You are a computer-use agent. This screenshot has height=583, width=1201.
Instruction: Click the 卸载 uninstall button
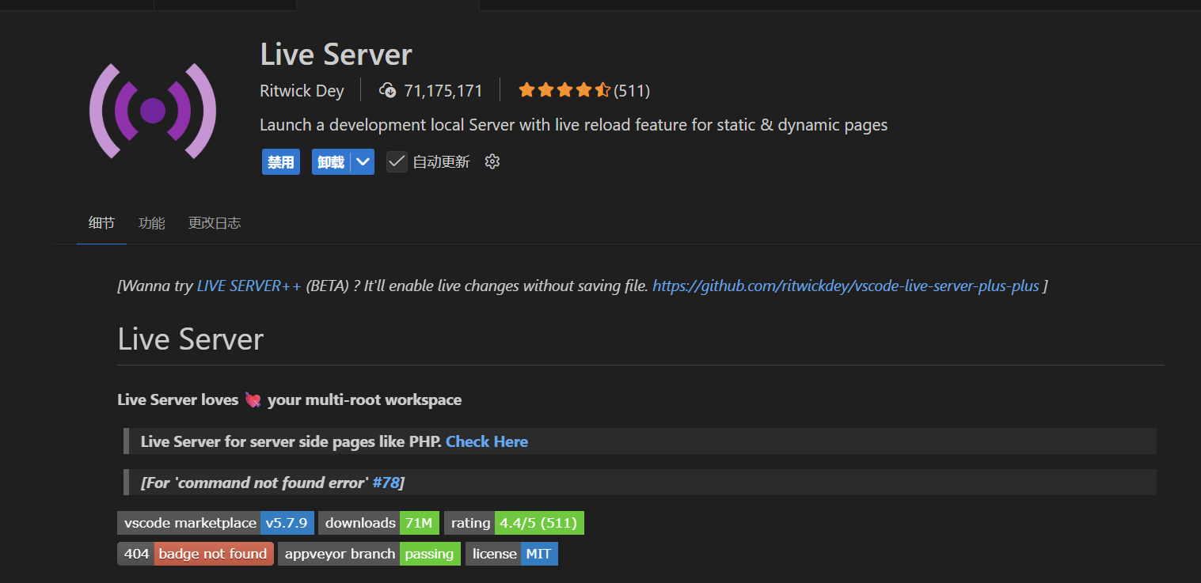click(x=332, y=162)
